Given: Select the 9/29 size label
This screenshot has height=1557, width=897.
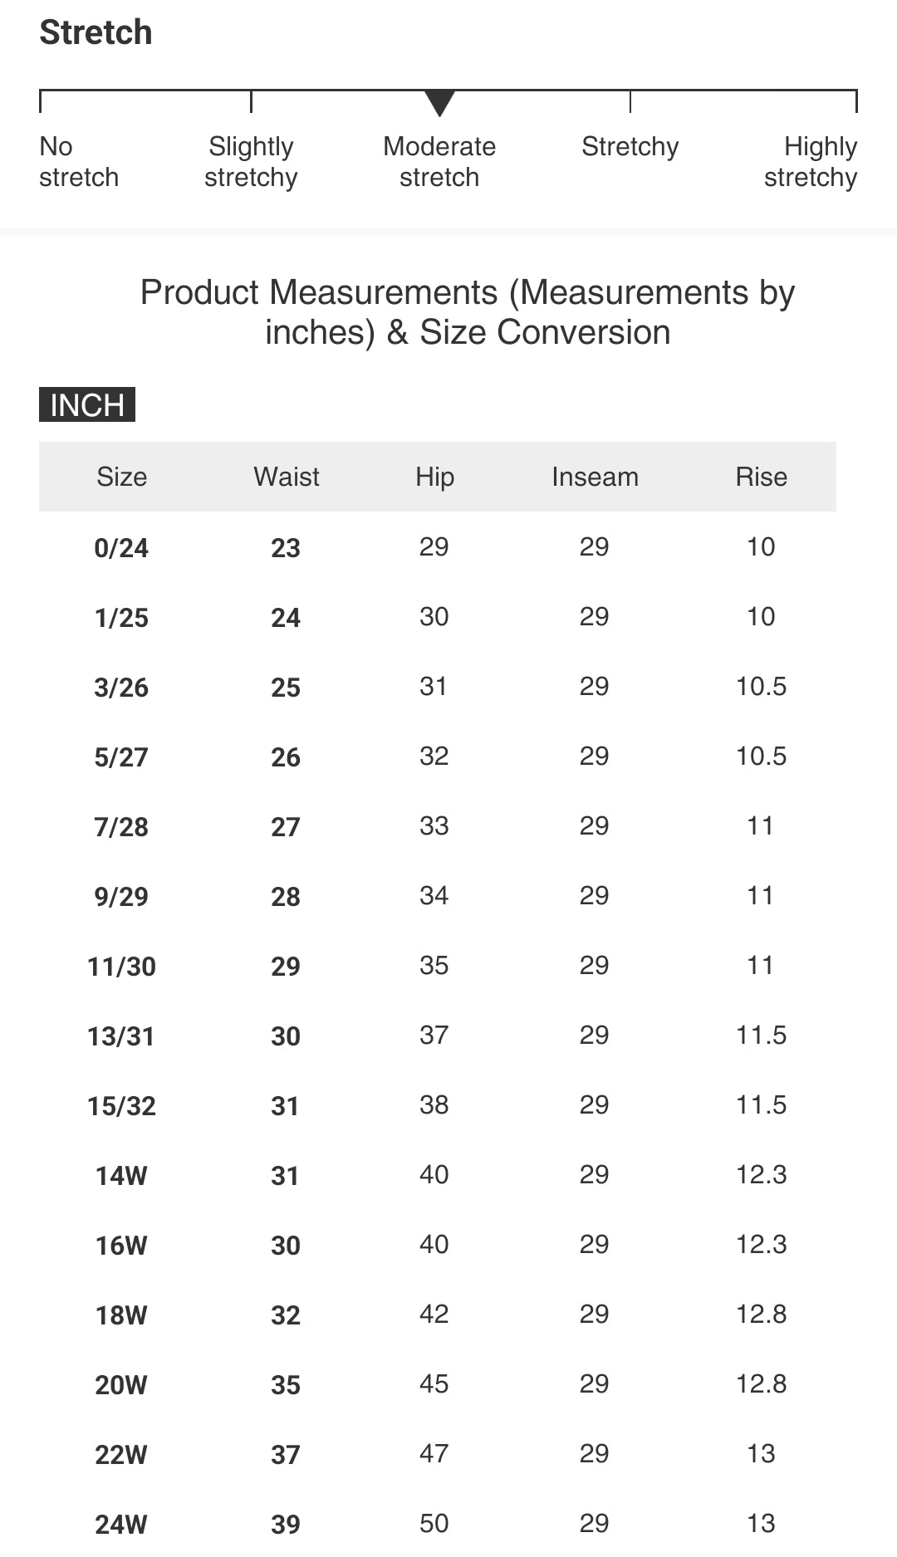Looking at the screenshot, I should point(121,897).
